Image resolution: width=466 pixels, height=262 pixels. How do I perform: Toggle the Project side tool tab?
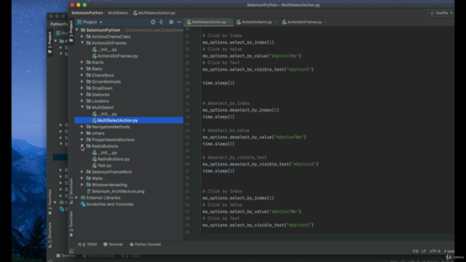click(71, 31)
